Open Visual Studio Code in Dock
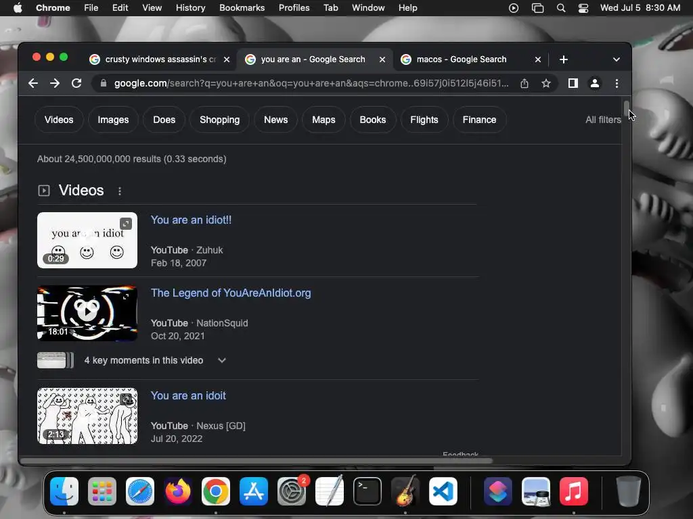This screenshot has width=693, height=519. [443, 491]
